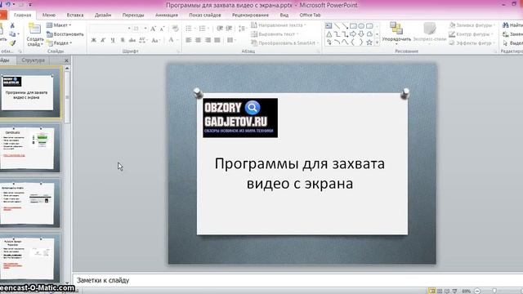The image size is (523, 294).
Task: Open the Макет layout dropdown
Action: click(59, 25)
